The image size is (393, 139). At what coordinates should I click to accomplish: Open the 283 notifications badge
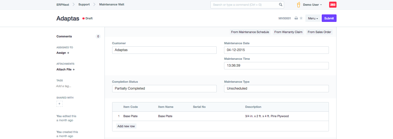pyautogui.click(x=333, y=5)
